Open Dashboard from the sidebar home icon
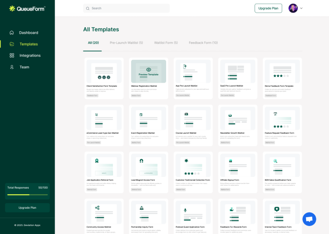329x234 pixels. click(x=12, y=33)
